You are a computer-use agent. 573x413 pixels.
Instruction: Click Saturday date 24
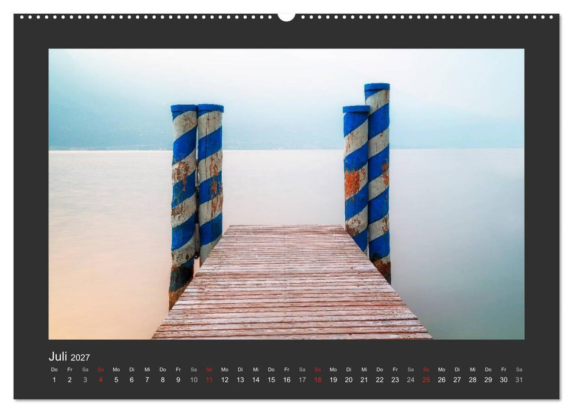[411, 380]
